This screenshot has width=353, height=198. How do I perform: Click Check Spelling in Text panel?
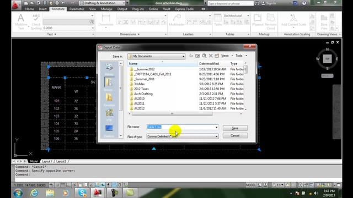(36, 21)
